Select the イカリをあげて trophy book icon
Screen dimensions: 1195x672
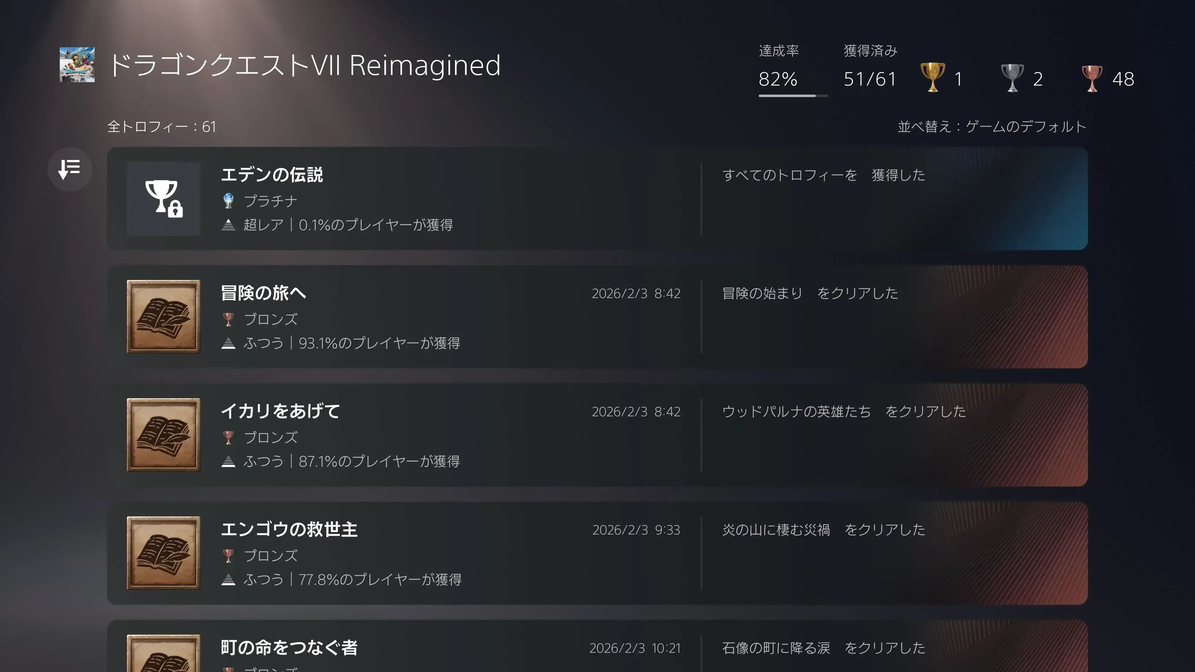(163, 435)
